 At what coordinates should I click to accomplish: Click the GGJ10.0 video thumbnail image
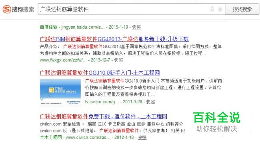(x=60, y=93)
